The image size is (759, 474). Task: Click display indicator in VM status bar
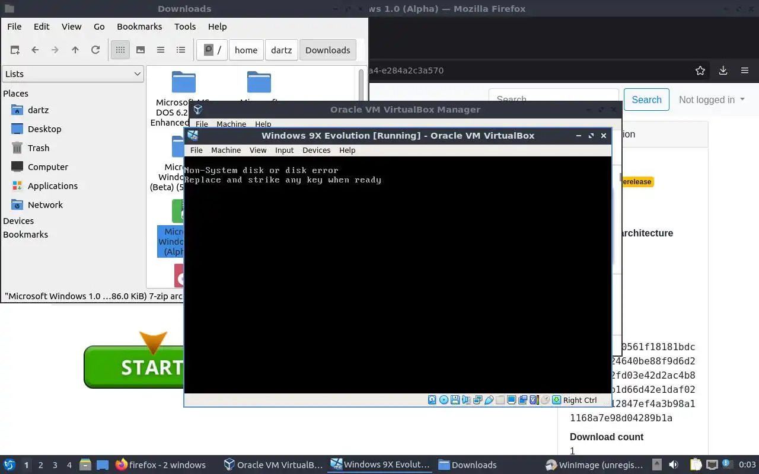[512, 400]
